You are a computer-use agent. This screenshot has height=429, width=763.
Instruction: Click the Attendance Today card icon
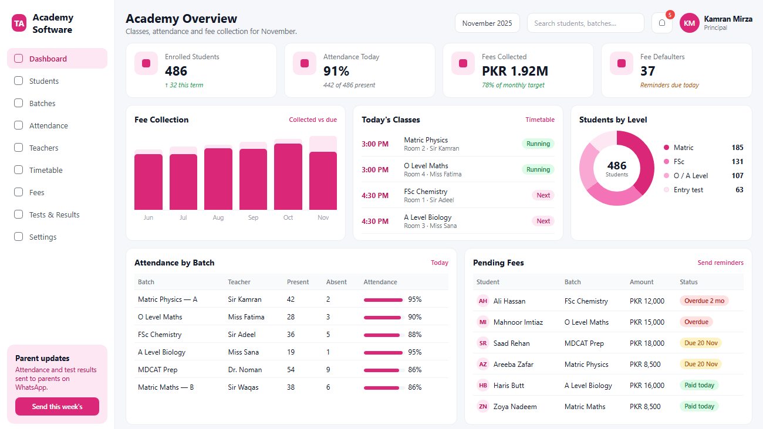305,63
